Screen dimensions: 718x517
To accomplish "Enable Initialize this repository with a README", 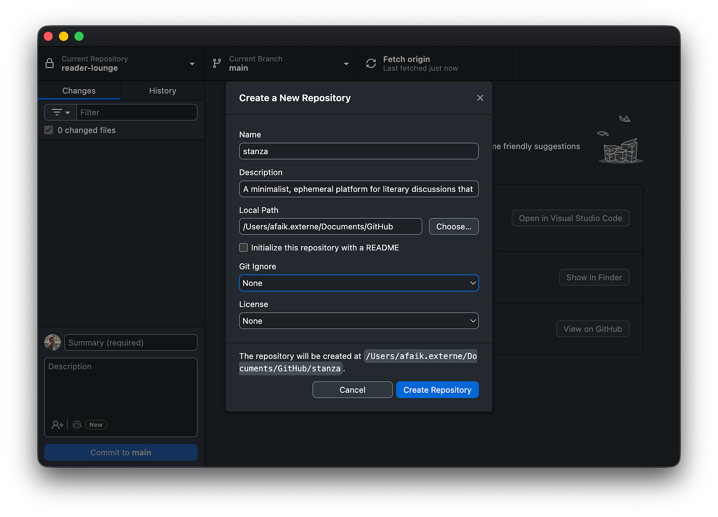I will tap(243, 247).
